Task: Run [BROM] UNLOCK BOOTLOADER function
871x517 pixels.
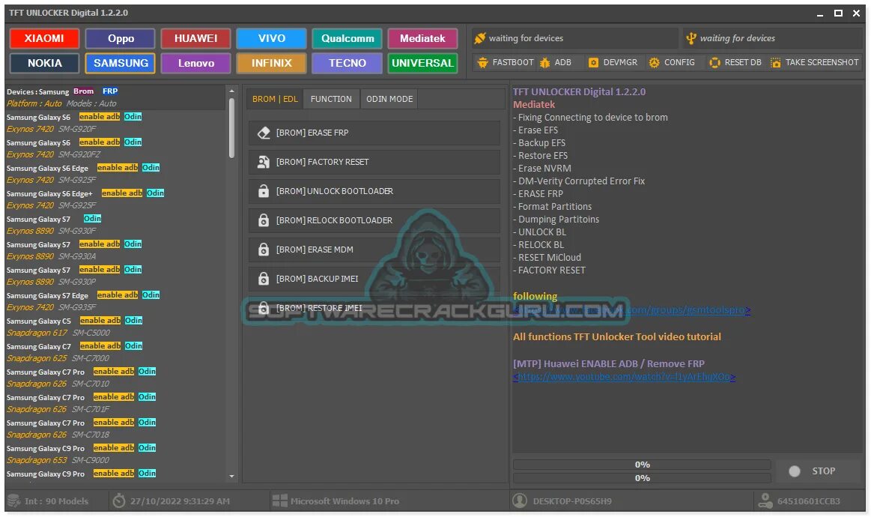Action: point(374,191)
